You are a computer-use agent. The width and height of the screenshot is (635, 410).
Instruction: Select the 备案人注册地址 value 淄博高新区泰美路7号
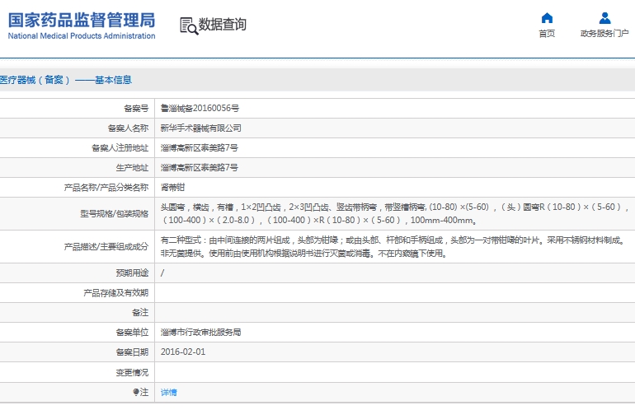pos(200,148)
